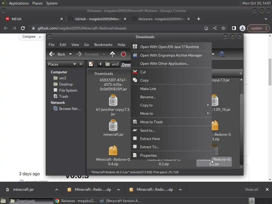272x204 pixels.
Task: Open Bookmarks menu
Action: [103, 45]
